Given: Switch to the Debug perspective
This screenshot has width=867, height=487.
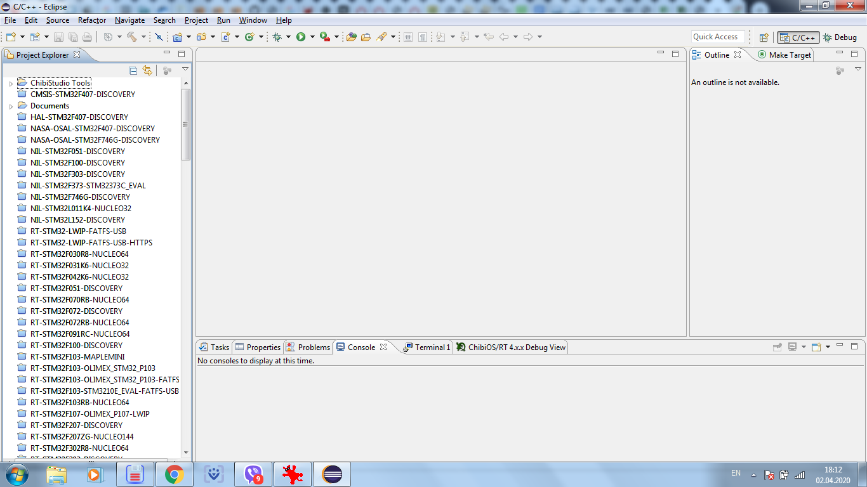Looking at the screenshot, I should [x=840, y=37].
